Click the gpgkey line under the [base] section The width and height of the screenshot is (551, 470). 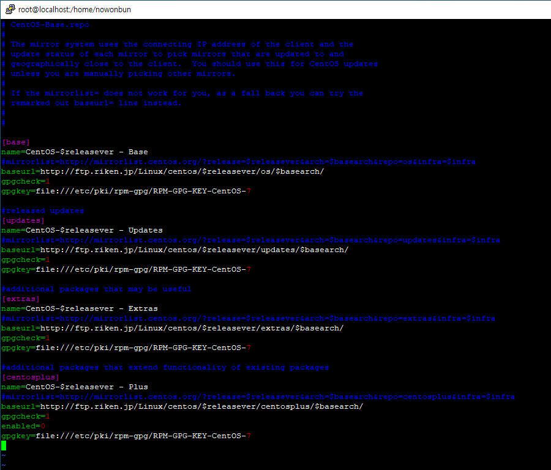tap(126, 192)
